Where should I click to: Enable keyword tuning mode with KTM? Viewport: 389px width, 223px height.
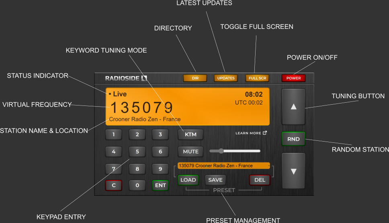click(x=190, y=134)
